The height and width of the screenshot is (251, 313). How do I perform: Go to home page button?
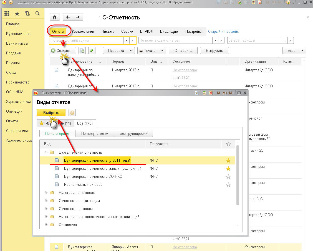click(x=55, y=17)
